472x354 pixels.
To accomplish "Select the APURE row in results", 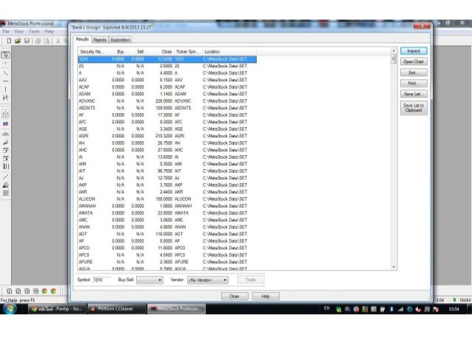I will click(167, 262).
